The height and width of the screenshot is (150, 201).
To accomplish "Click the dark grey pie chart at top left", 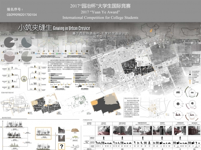I will click(9, 42).
